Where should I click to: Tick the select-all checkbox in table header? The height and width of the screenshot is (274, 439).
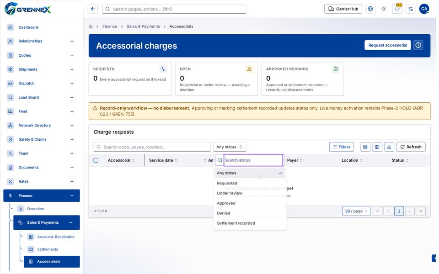coord(96,160)
